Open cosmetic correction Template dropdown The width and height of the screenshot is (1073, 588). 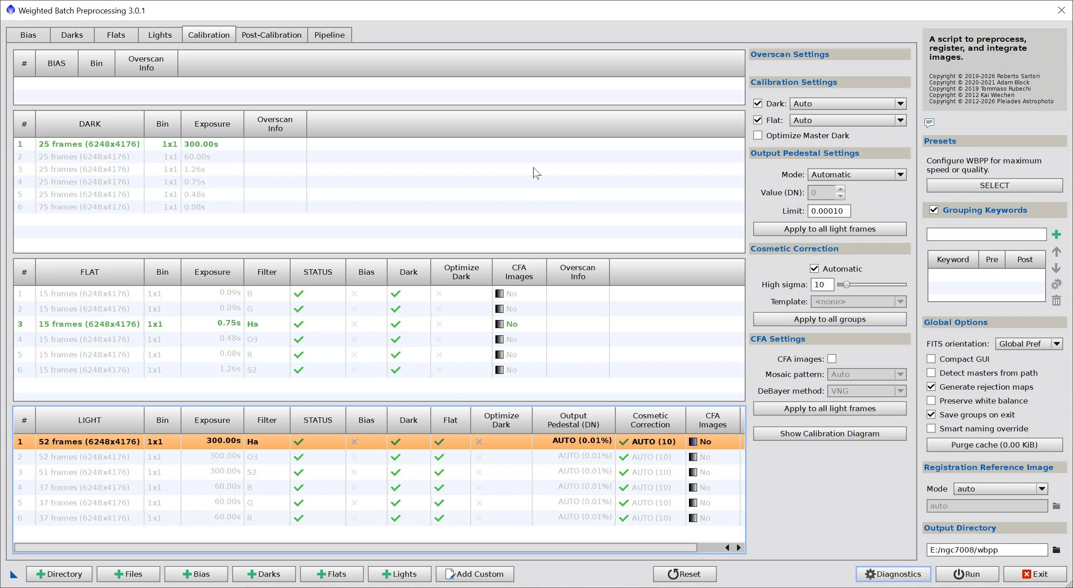click(x=859, y=302)
